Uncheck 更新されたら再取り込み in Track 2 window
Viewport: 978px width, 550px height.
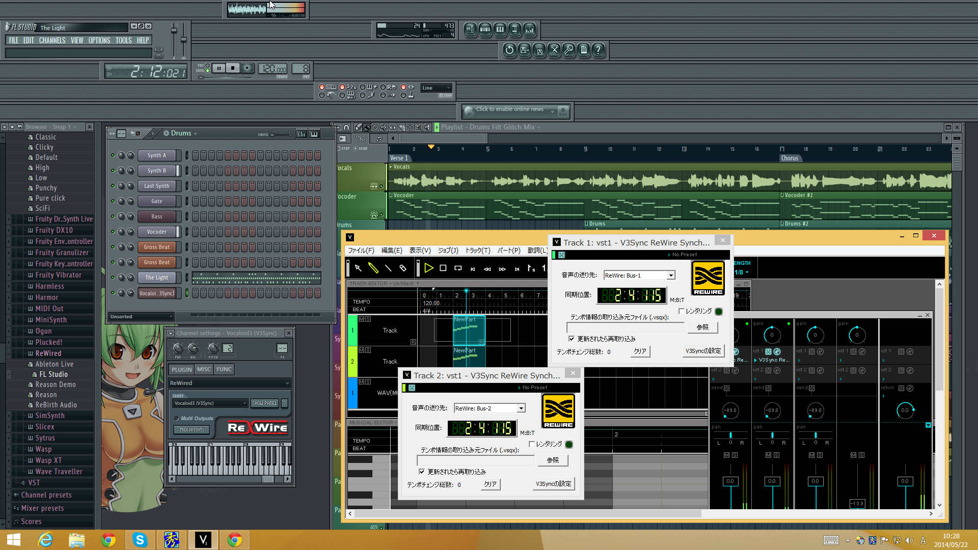(422, 472)
